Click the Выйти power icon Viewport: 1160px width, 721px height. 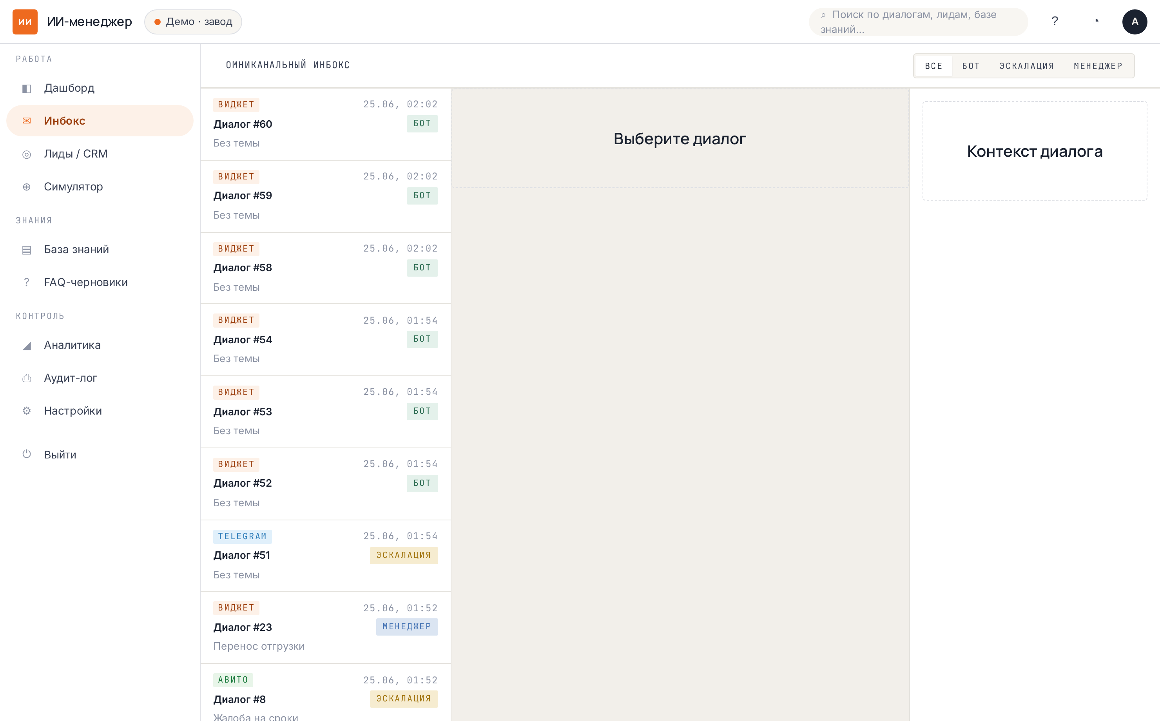pos(27,455)
